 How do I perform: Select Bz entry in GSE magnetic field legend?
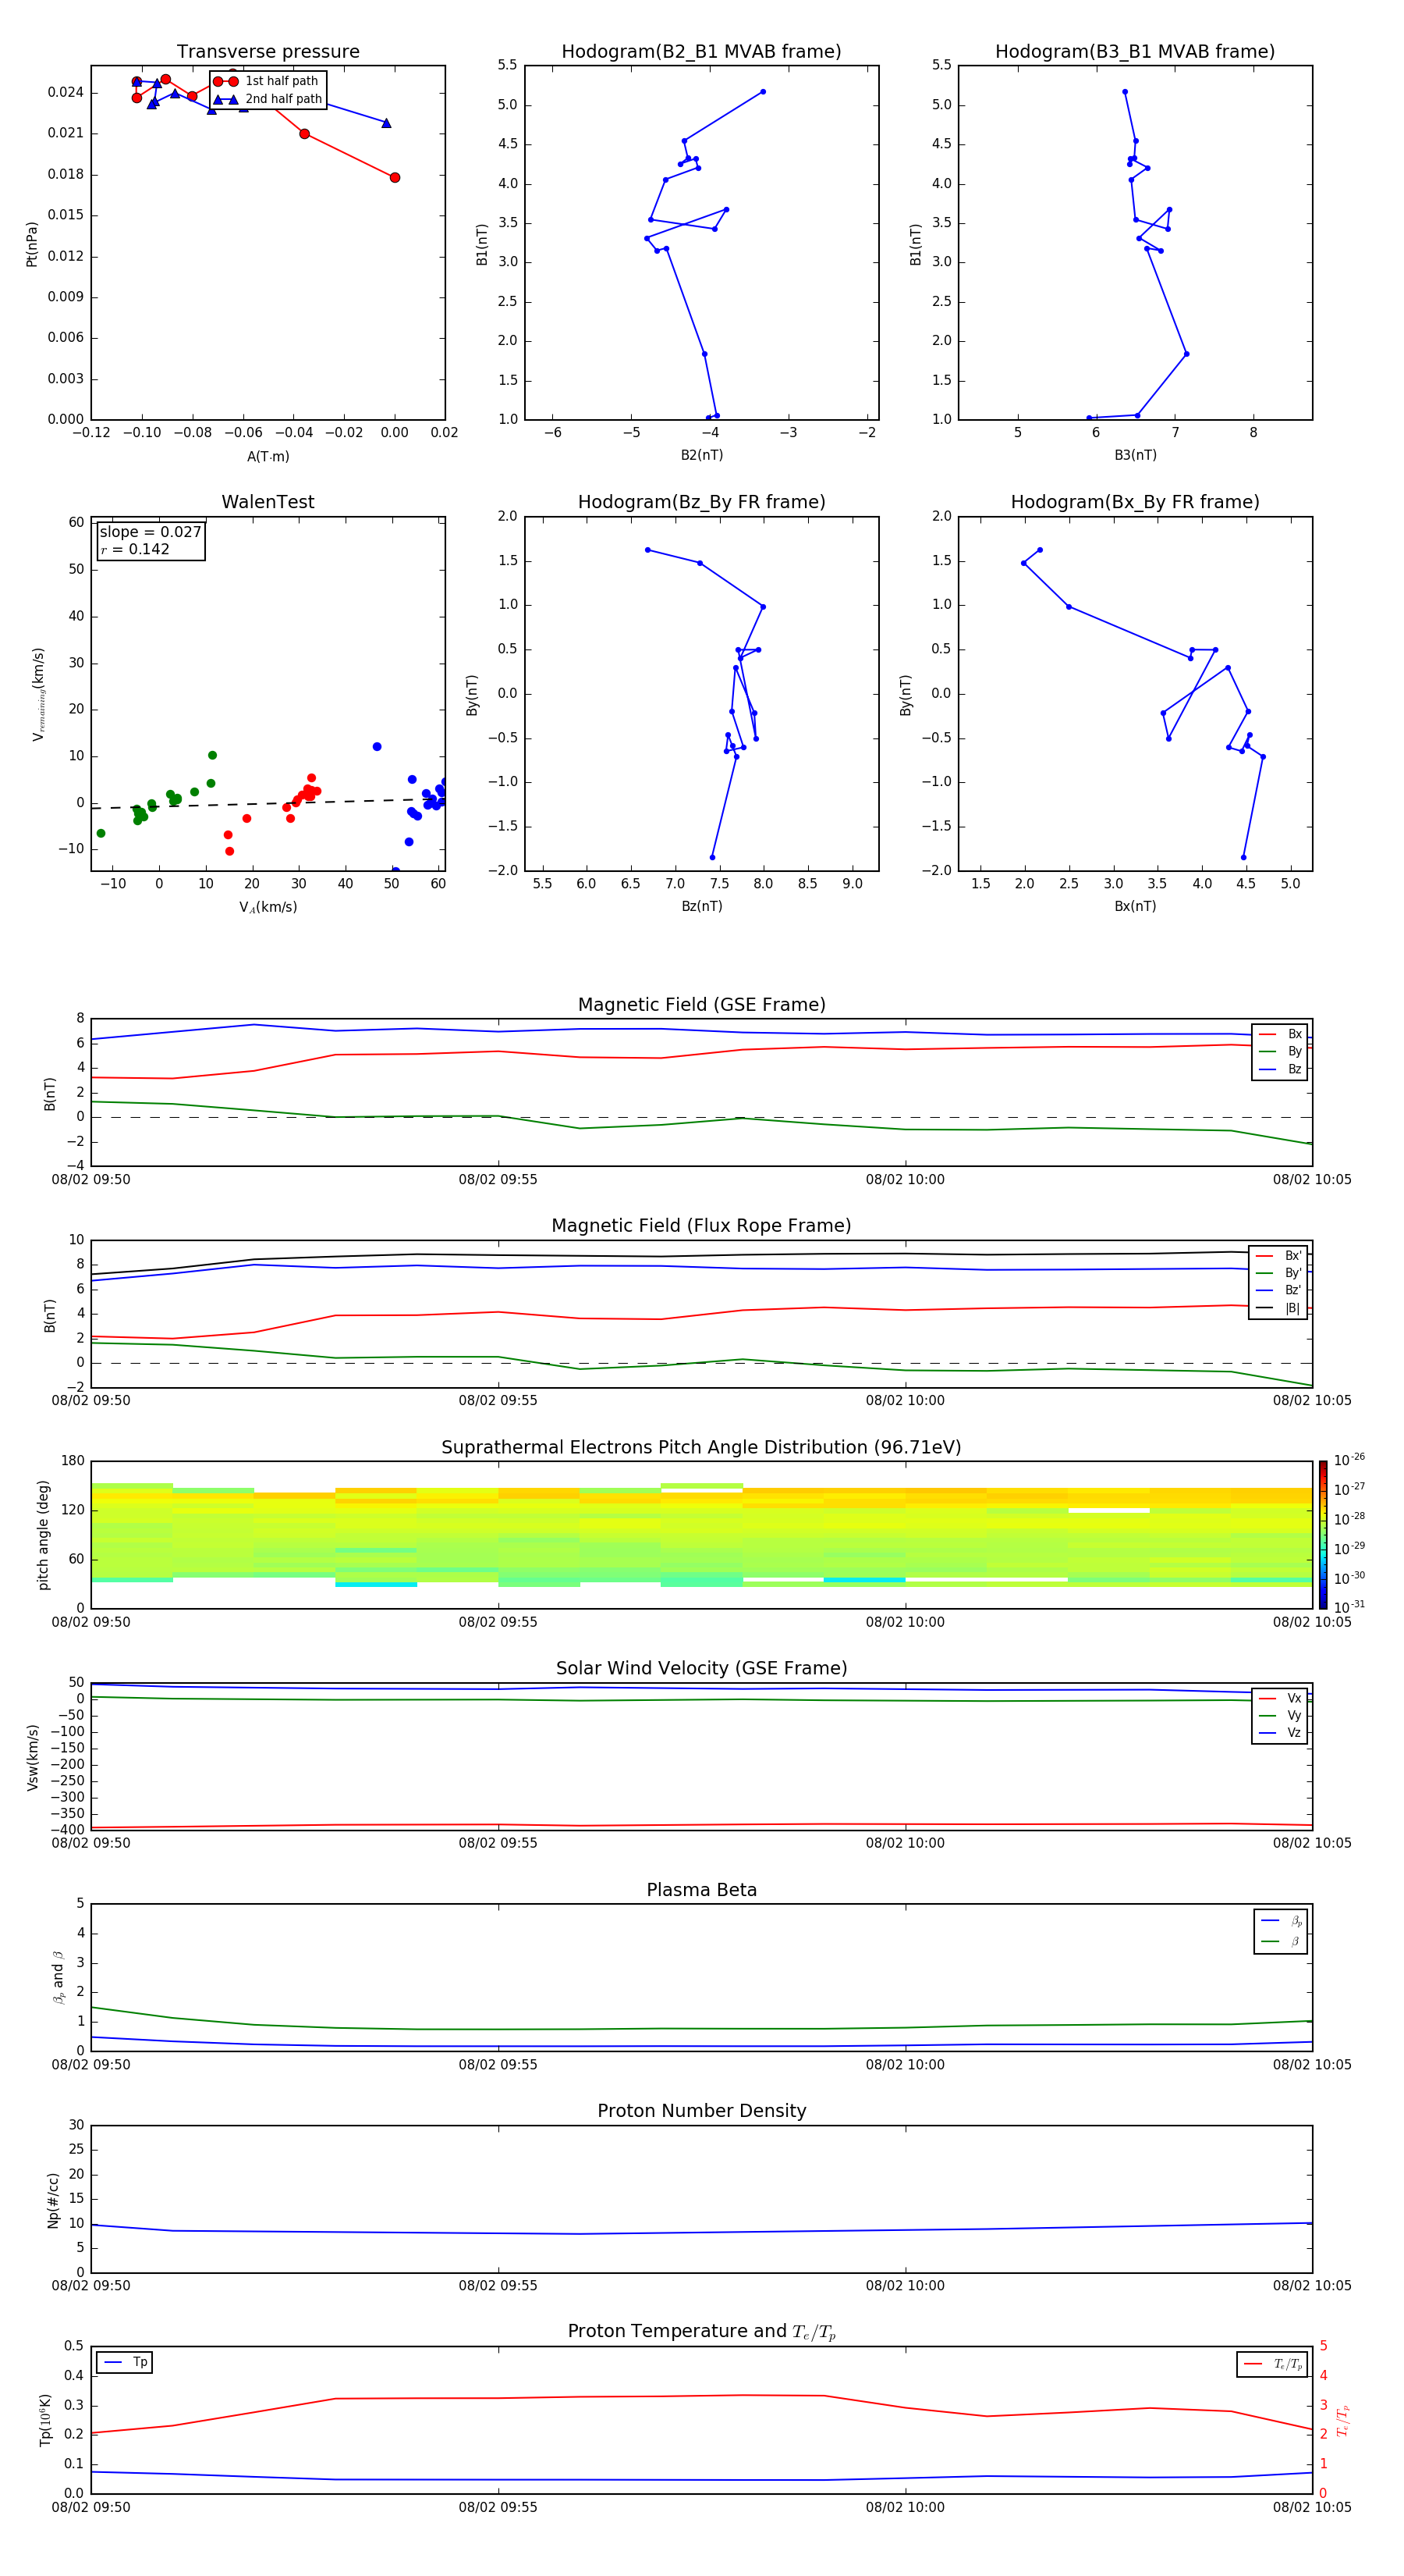pos(1280,1069)
